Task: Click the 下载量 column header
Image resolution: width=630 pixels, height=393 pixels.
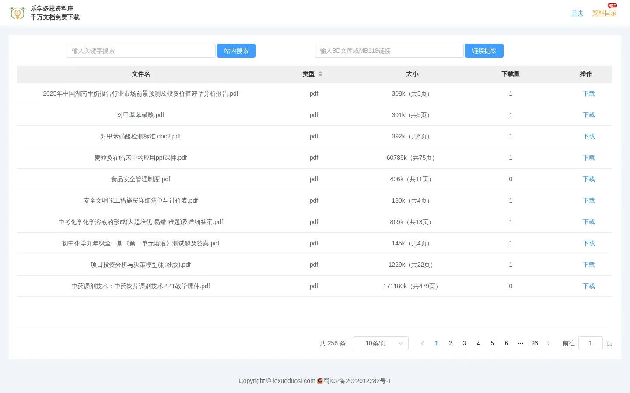Action: (x=511, y=74)
